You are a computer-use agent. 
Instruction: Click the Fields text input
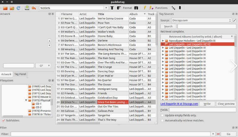click(203, 110)
